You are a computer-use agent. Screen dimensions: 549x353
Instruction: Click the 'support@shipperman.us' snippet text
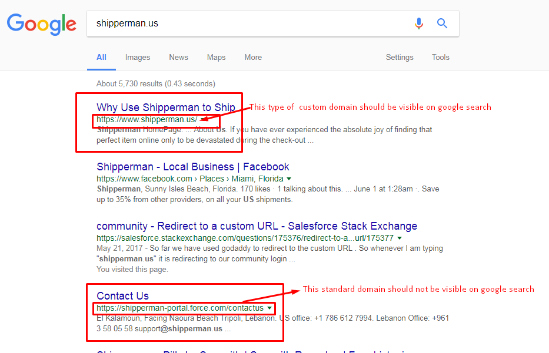pos(178,329)
